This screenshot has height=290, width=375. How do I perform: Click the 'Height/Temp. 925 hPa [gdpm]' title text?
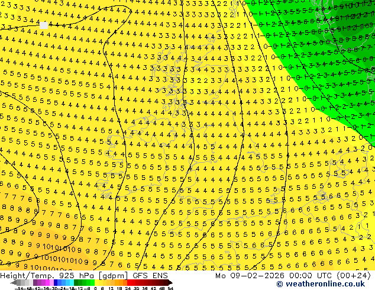(64, 276)
